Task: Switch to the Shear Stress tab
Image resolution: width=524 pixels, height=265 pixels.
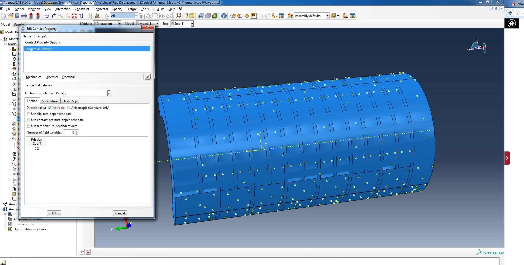Action: [50, 101]
